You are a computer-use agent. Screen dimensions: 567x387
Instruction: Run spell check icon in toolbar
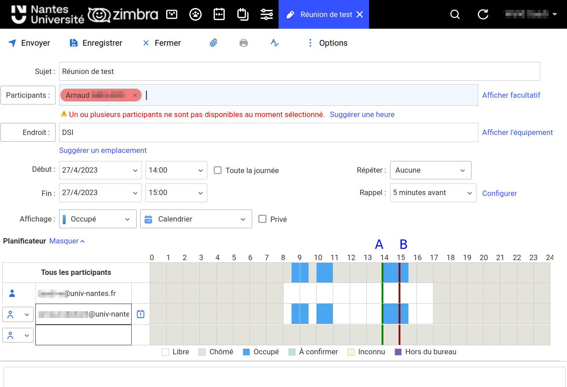click(x=275, y=43)
